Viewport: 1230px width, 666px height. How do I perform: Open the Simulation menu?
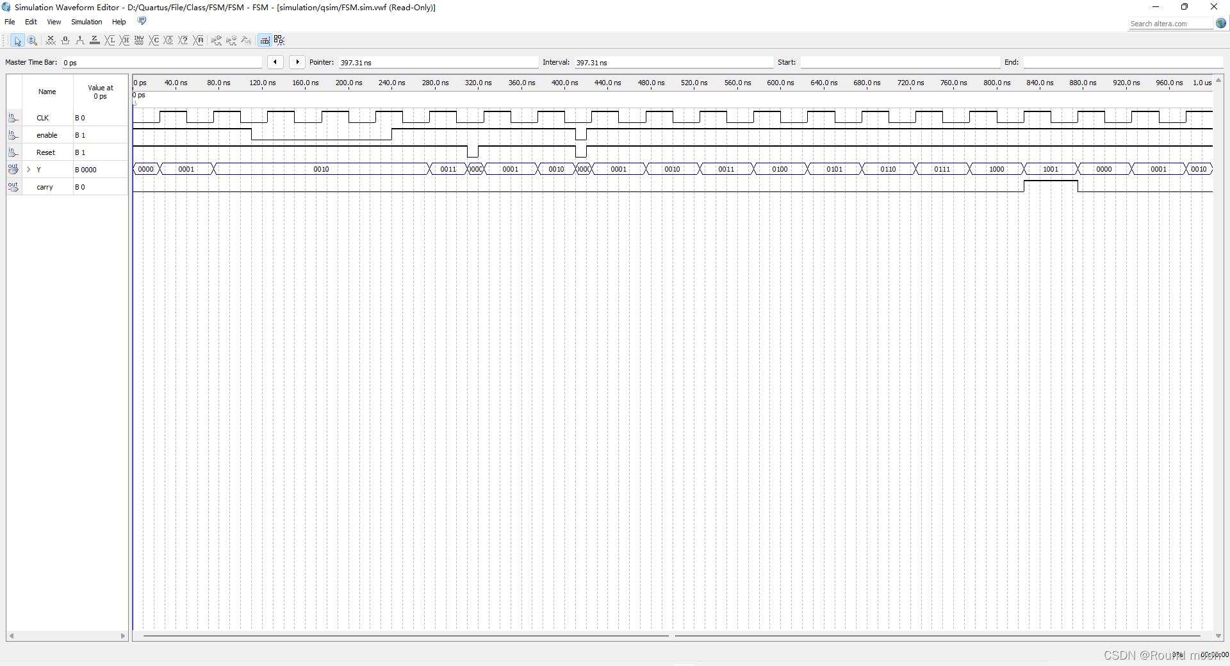pos(86,22)
